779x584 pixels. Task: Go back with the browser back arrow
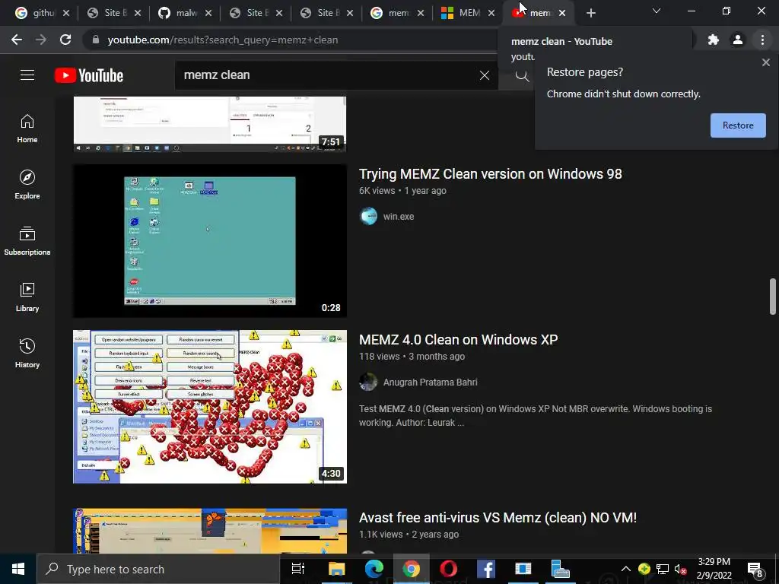coord(17,40)
